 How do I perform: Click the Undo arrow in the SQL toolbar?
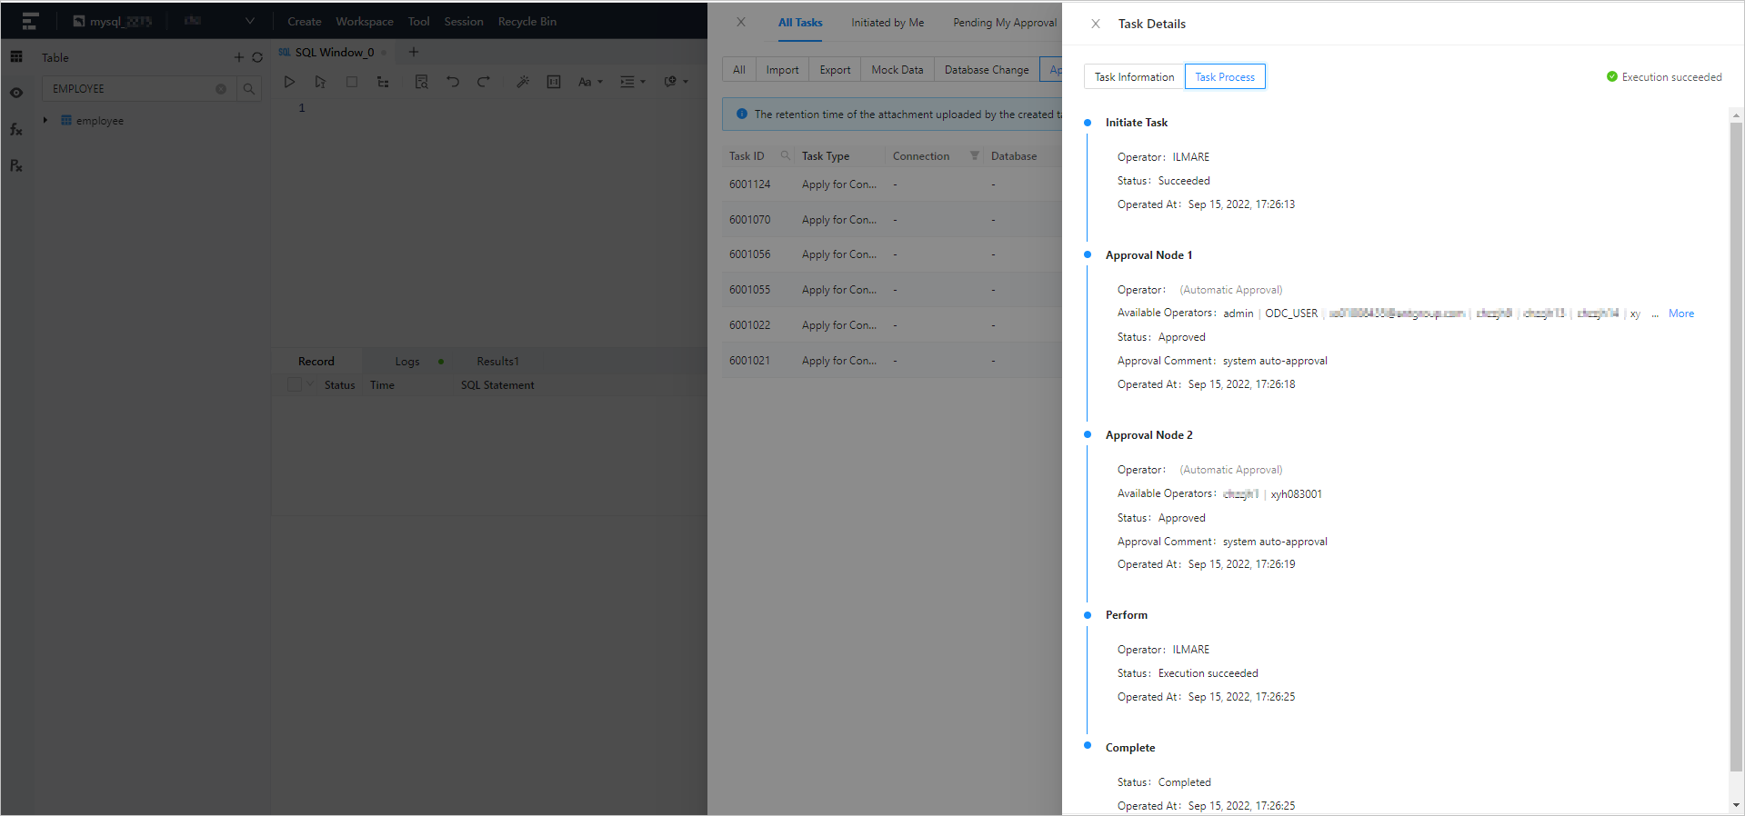pyautogui.click(x=453, y=82)
